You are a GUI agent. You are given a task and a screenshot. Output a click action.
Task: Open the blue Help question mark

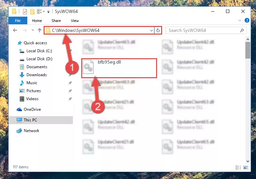click(247, 20)
